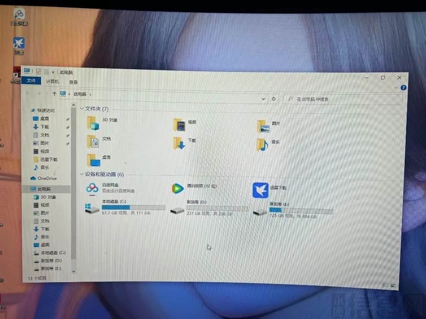
Task: Open the 音乐 folder in main pane
Action: [262, 144]
